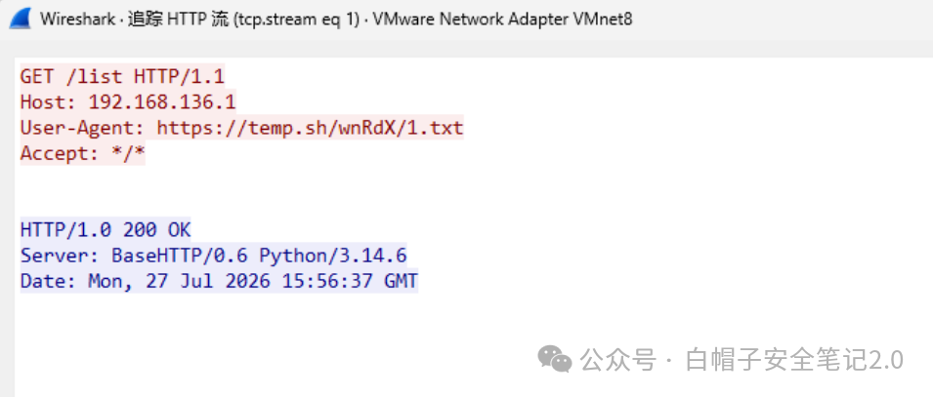Click the window title text 'tcp.stream eq 1'
933x397 pixels.
pos(290,20)
